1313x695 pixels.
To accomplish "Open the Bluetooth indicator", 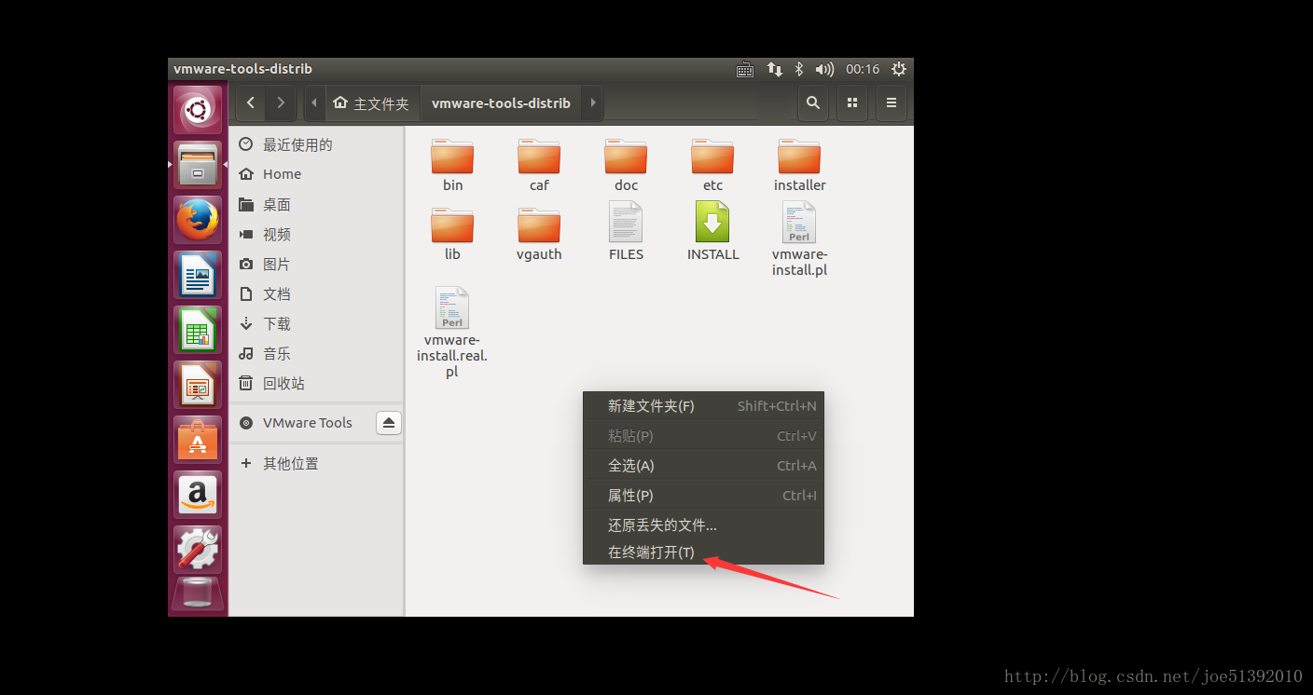I will [798, 69].
